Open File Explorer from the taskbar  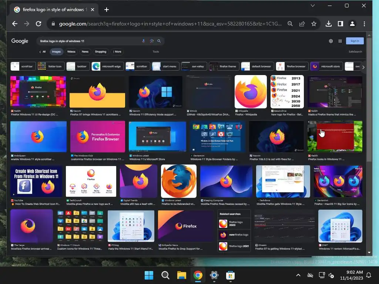coord(181,275)
